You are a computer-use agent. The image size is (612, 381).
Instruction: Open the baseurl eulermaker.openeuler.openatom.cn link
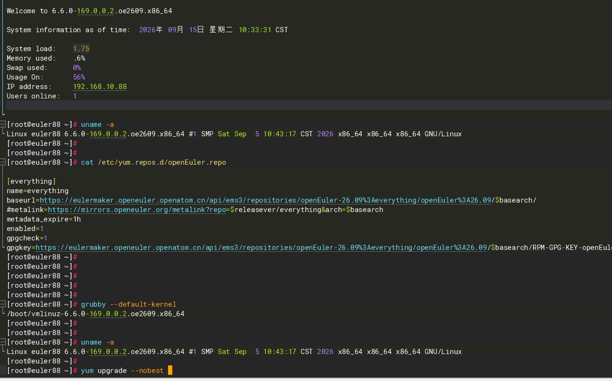(264, 200)
